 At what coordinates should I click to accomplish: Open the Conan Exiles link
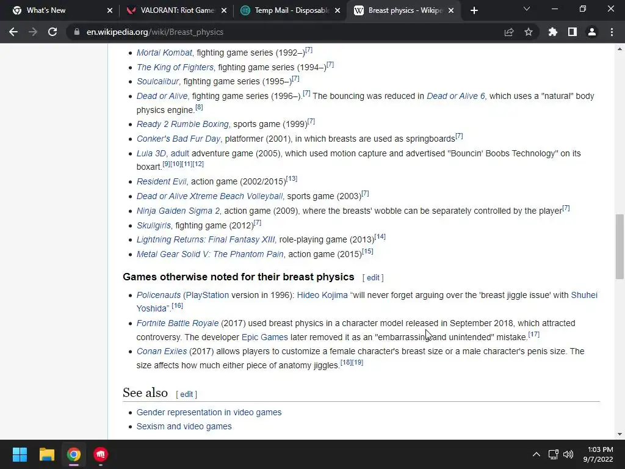(x=161, y=351)
